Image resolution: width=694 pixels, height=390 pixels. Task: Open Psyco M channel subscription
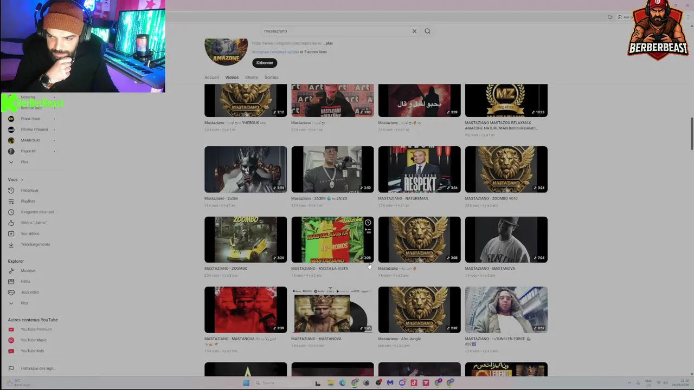[x=28, y=151]
